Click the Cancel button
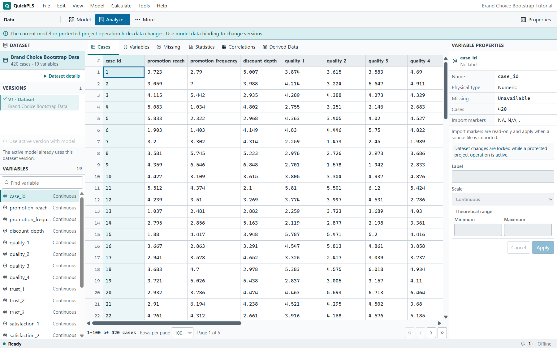The width and height of the screenshot is (557, 348). pyautogui.click(x=519, y=247)
